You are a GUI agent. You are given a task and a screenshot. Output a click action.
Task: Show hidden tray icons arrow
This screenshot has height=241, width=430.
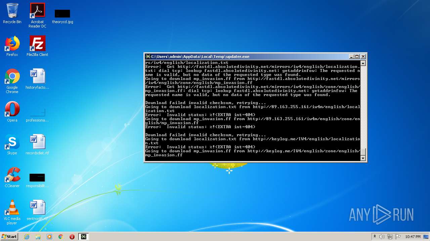coord(375,237)
